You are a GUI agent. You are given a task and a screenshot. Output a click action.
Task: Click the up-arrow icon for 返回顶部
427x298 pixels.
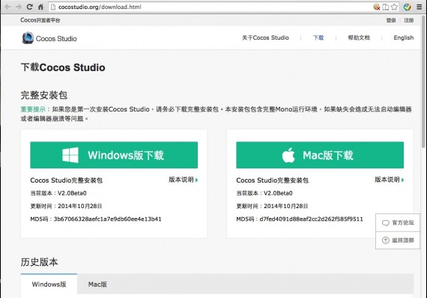click(386, 240)
